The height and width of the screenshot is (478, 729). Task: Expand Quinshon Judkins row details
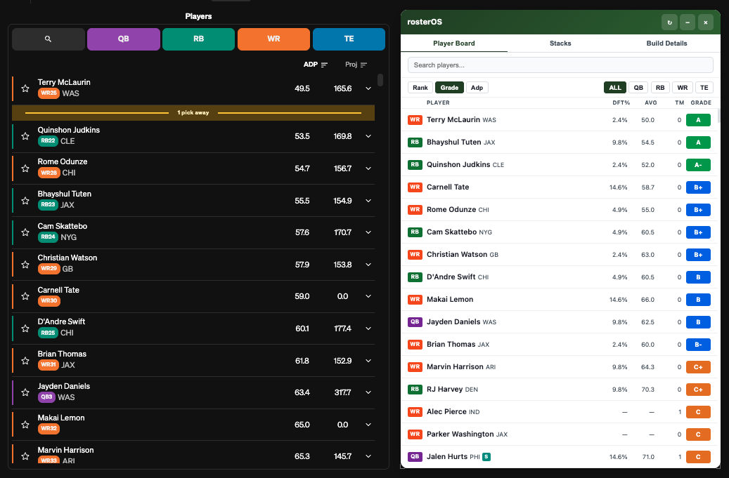point(368,136)
